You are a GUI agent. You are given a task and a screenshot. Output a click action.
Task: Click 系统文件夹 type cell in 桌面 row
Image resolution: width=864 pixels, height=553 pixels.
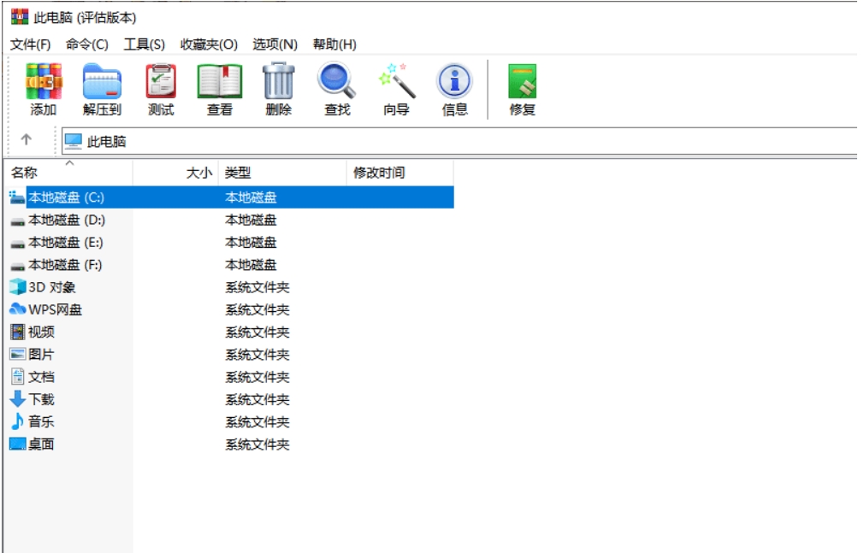click(257, 444)
